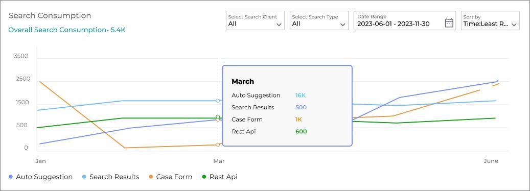The height and width of the screenshot is (191, 530).
Task: Toggle the Auto Suggestion legend item
Action: [x=40, y=177]
